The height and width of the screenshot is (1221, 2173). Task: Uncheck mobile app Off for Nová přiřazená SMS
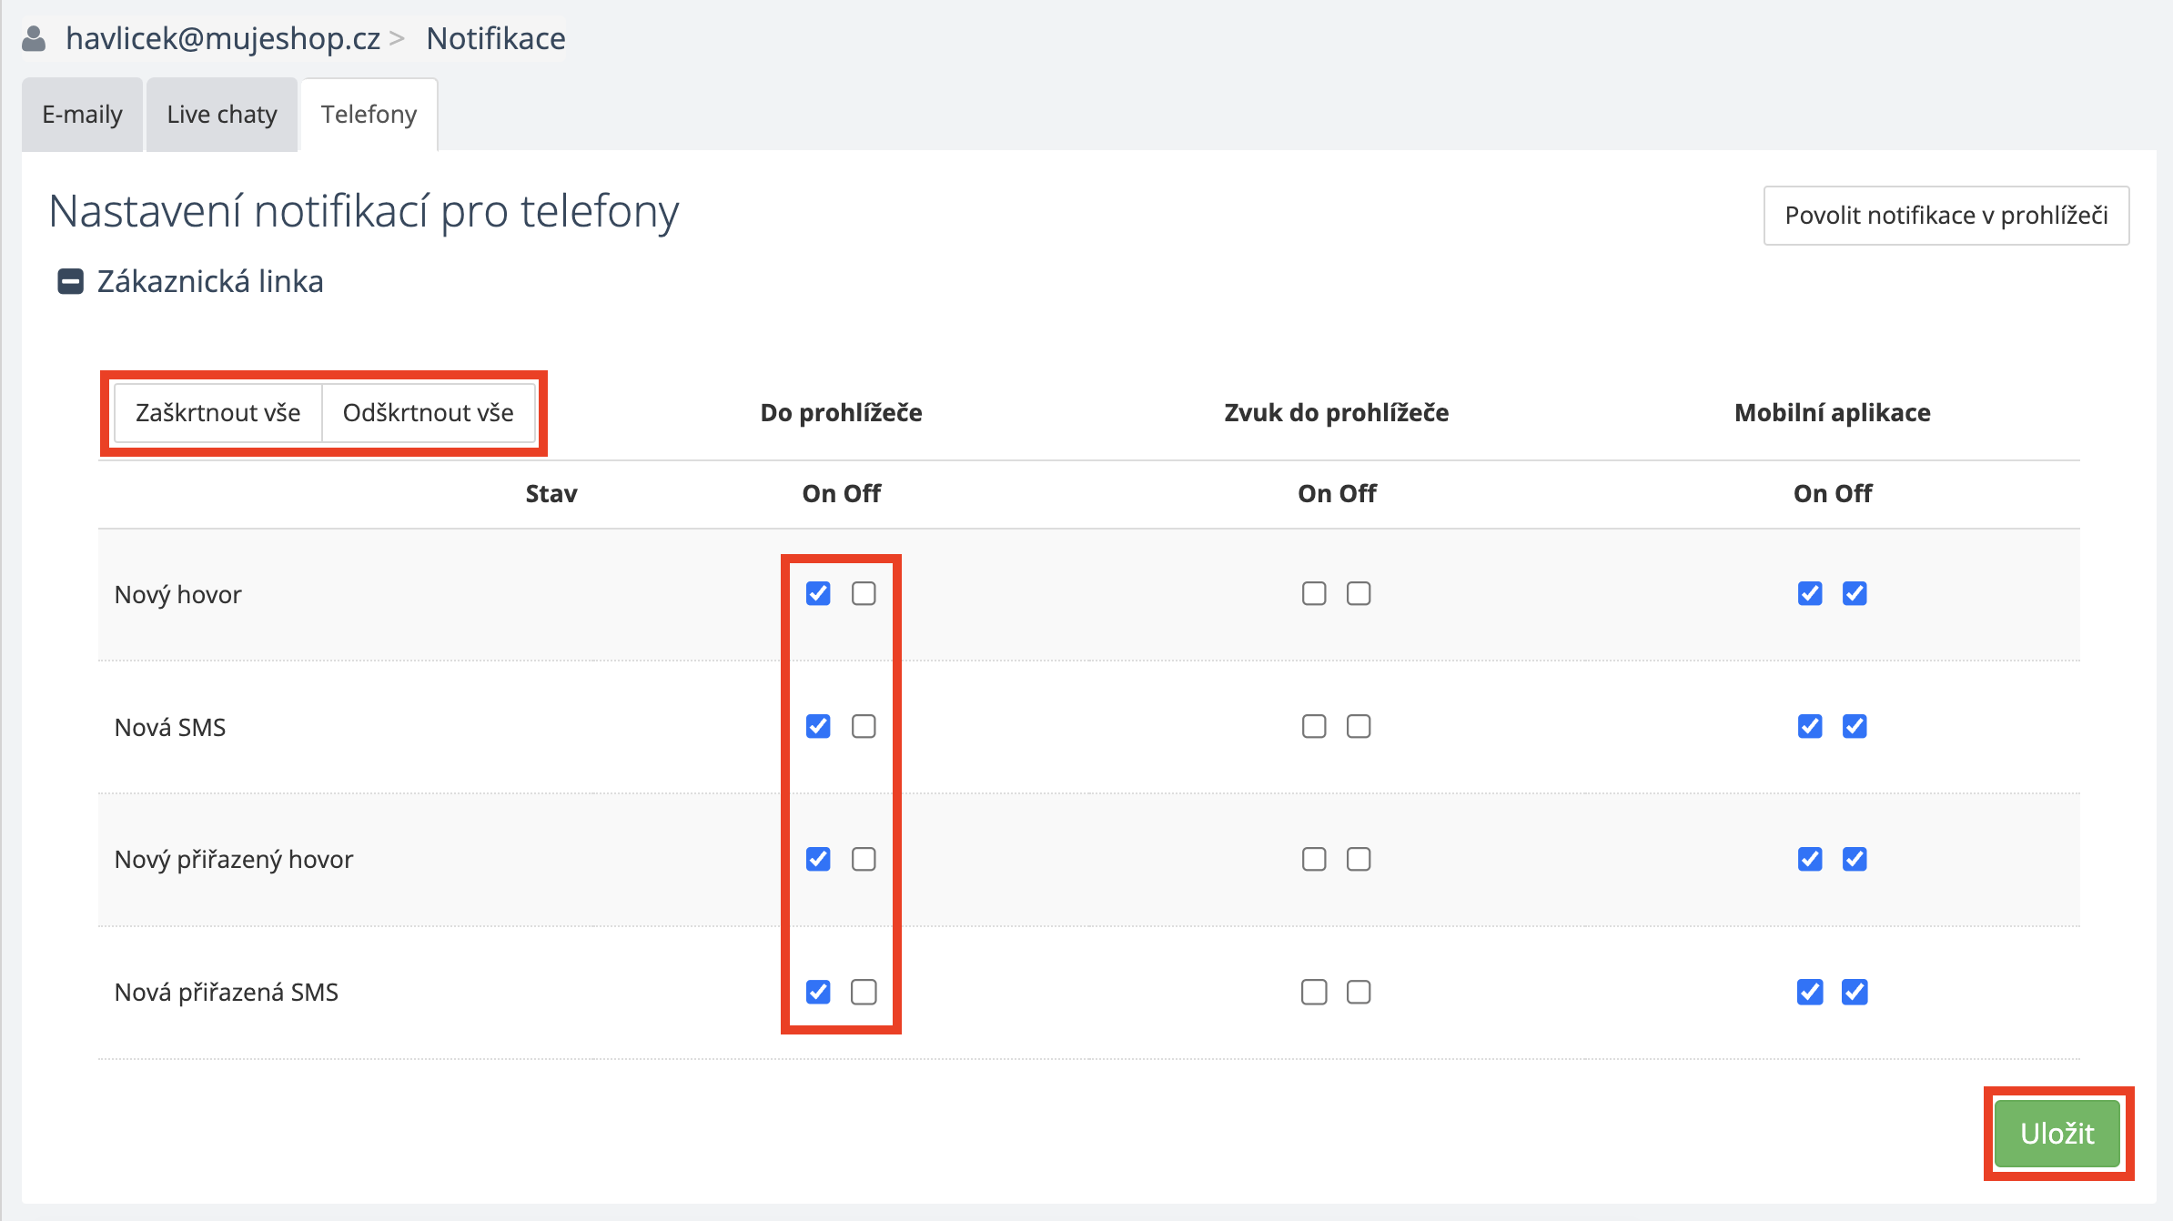click(x=1855, y=993)
